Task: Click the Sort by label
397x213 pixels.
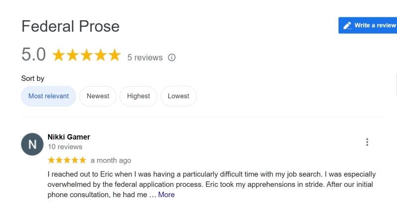Action: 33,79
